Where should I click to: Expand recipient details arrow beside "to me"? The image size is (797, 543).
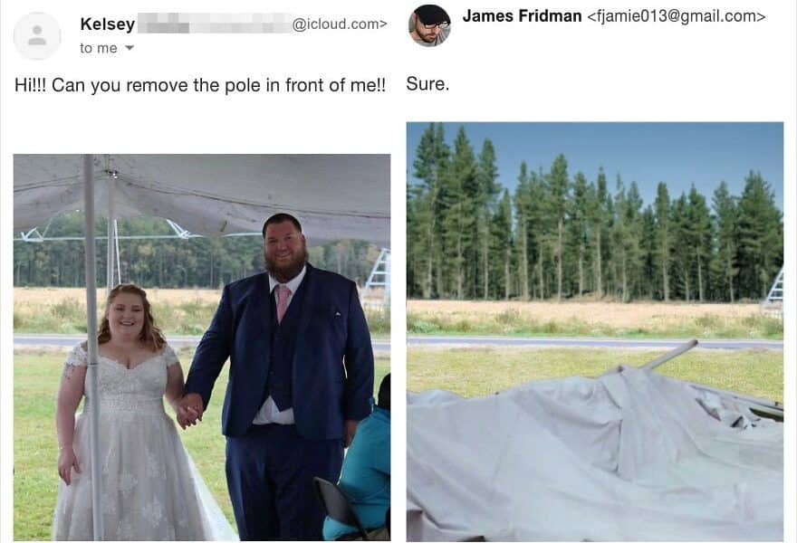point(130,48)
